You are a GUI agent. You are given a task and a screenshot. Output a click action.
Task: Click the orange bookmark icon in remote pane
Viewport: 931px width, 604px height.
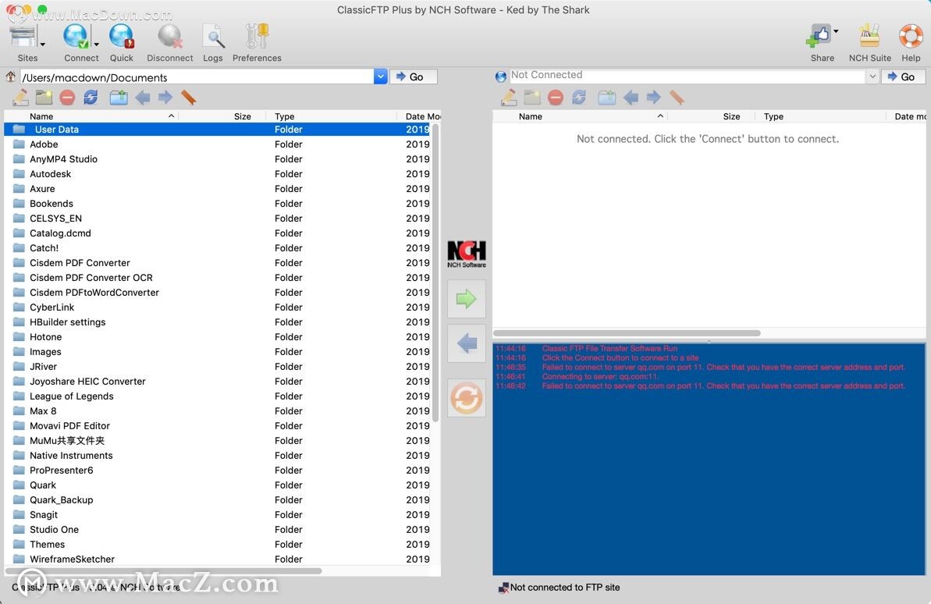point(677,98)
